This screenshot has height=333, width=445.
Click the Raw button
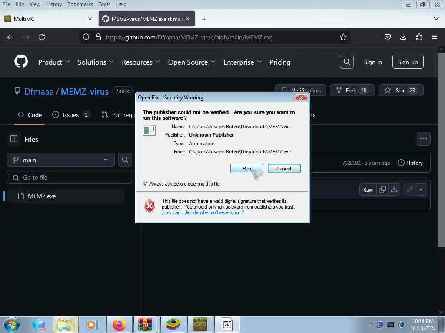(368, 189)
